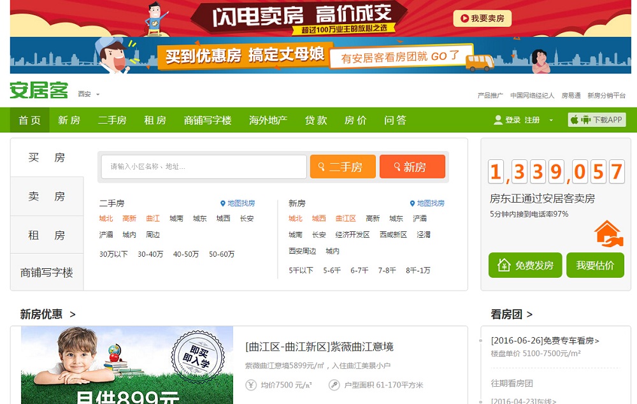Select 曲江区 under 新房 districts

346,219
